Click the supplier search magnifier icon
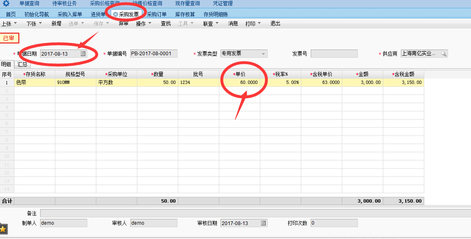 (443, 54)
